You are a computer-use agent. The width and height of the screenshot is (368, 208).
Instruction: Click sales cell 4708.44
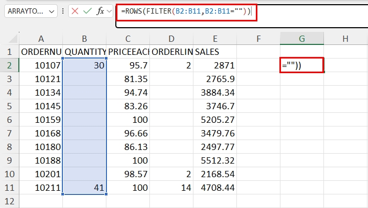(x=215, y=188)
